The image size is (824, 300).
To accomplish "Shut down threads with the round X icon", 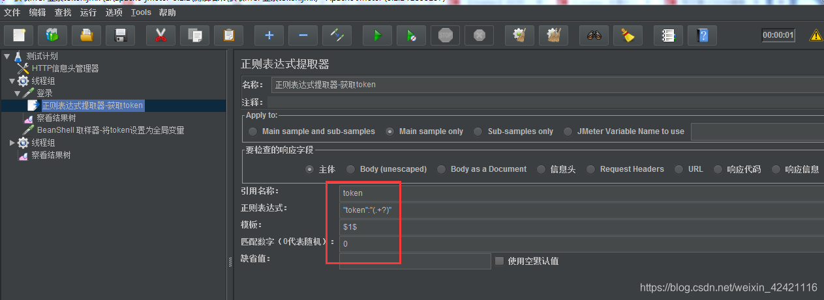I will 479,35.
